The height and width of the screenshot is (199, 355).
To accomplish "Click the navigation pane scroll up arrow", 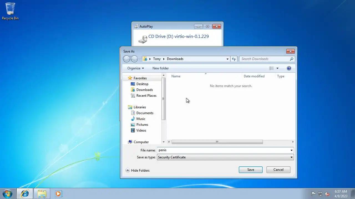I will click(164, 75).
